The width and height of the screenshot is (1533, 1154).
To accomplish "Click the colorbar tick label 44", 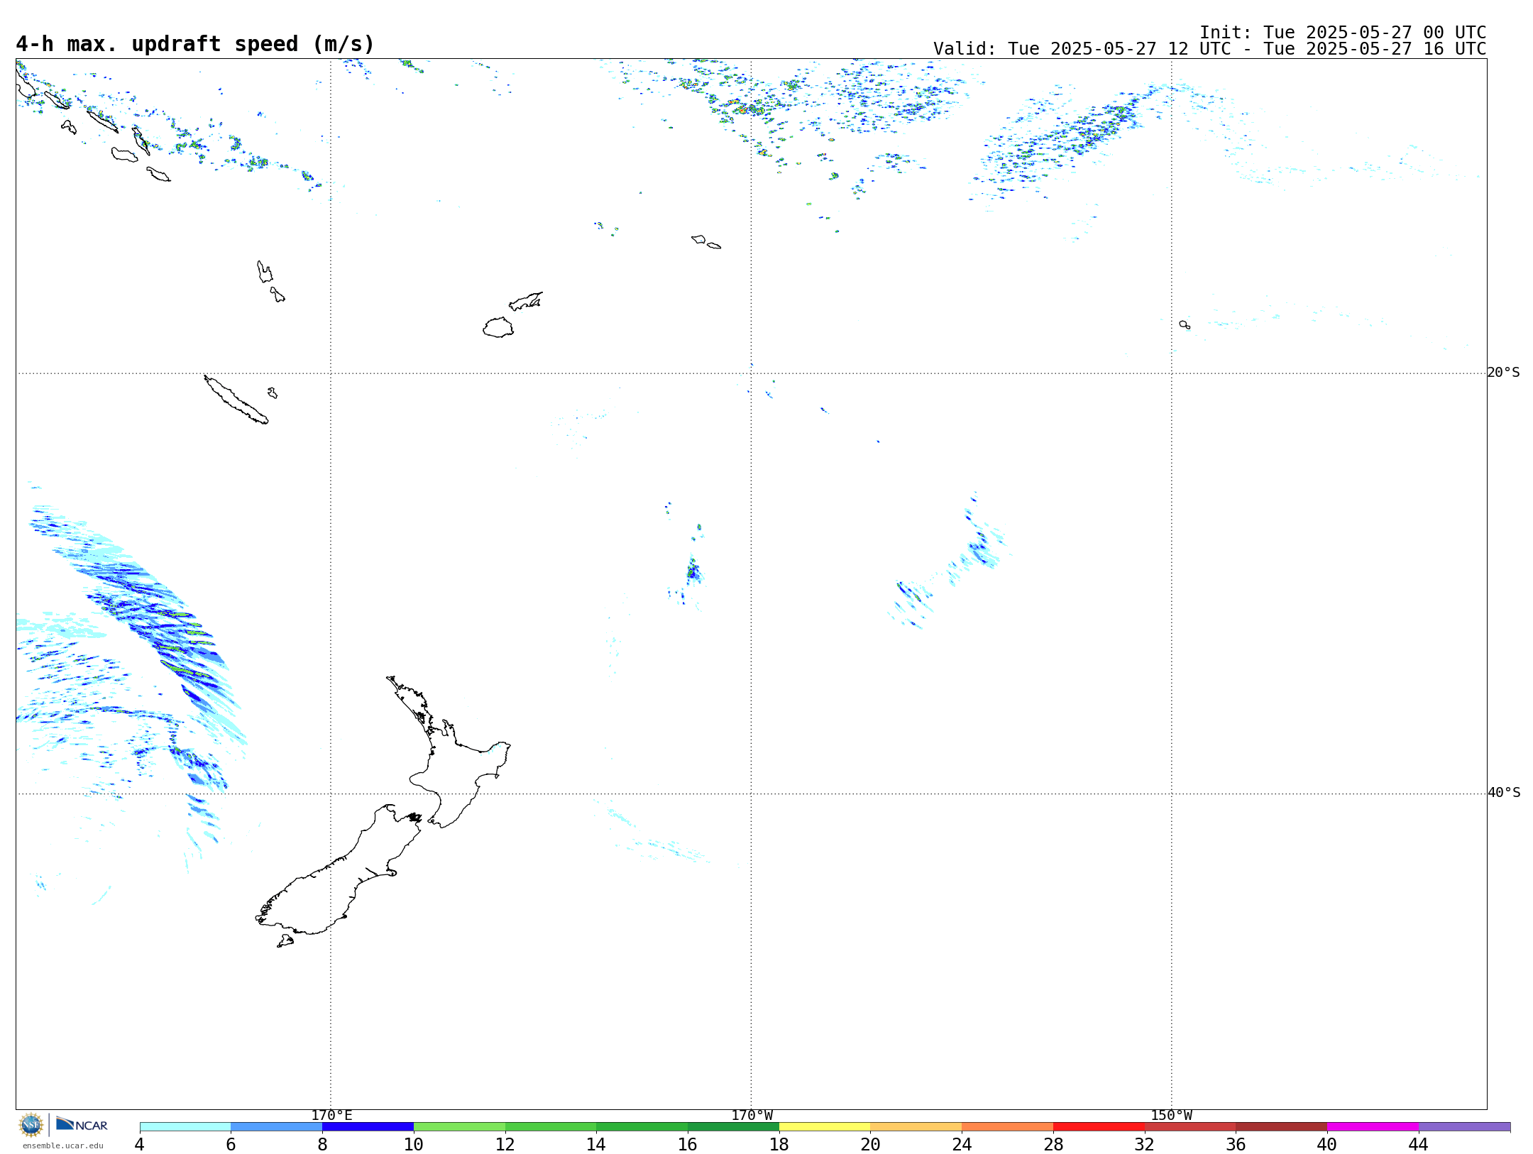I will [x=1419, y=1144].
